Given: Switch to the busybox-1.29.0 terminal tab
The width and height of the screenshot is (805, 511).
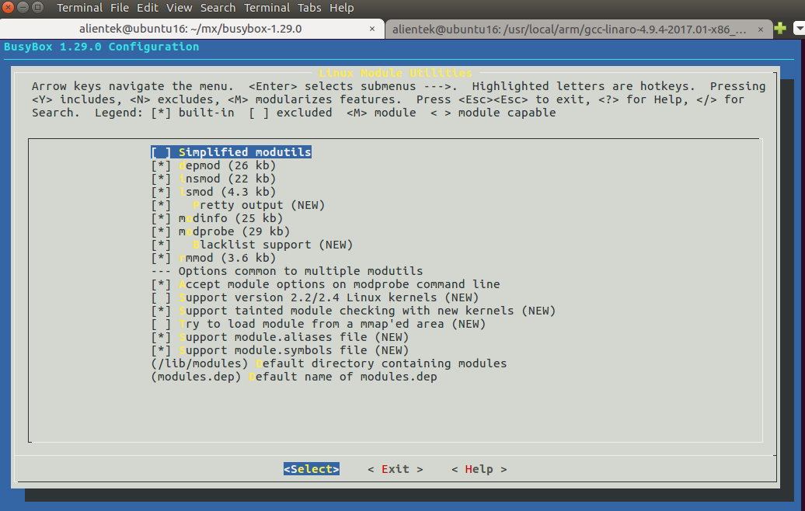Looking at the screenshot, I should coord(192,29).
